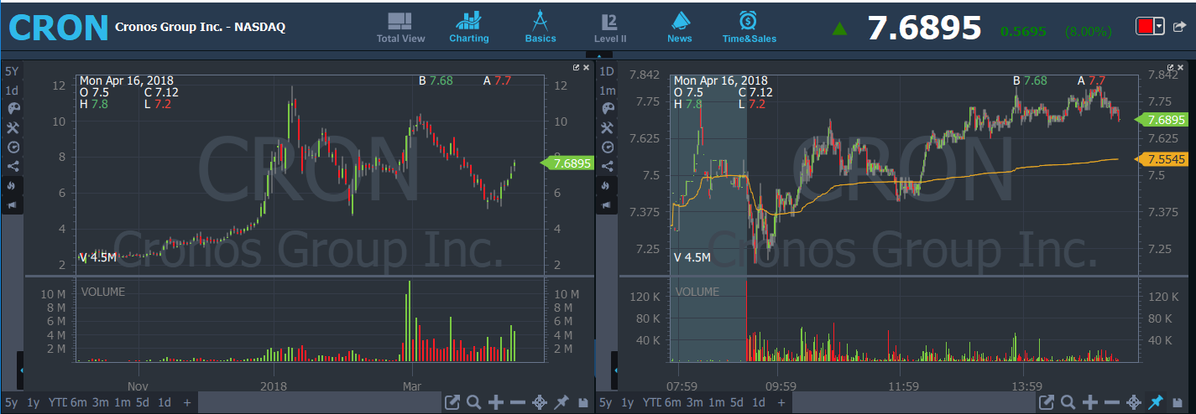The width and height of the screenshot is (1196, 414).
Task: Zoom out on left chart
Action: click(518, 402)
